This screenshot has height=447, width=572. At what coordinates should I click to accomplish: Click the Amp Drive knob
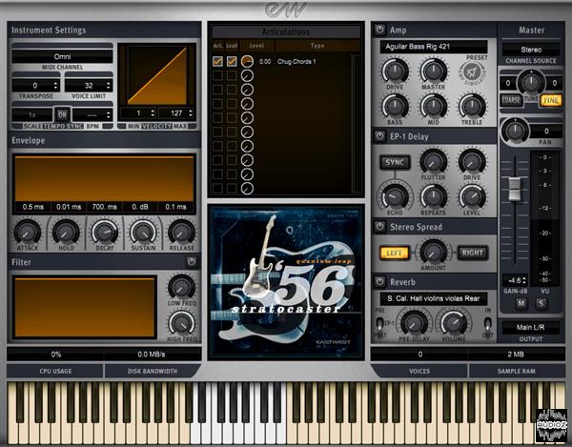point(395,71)
